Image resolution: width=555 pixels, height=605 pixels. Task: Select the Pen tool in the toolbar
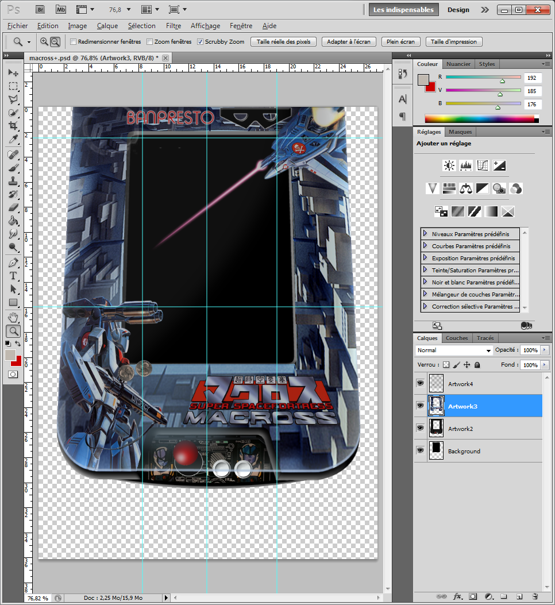click(x=13, y=261)
